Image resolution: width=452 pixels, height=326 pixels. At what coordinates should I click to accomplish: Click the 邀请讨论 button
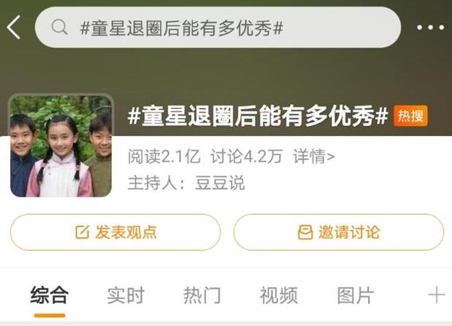339,232
